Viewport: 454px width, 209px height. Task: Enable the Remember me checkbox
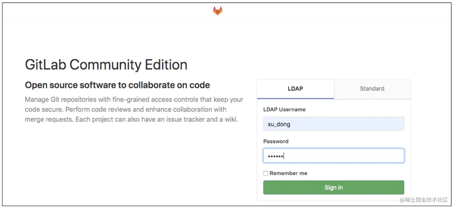[266, 173]
